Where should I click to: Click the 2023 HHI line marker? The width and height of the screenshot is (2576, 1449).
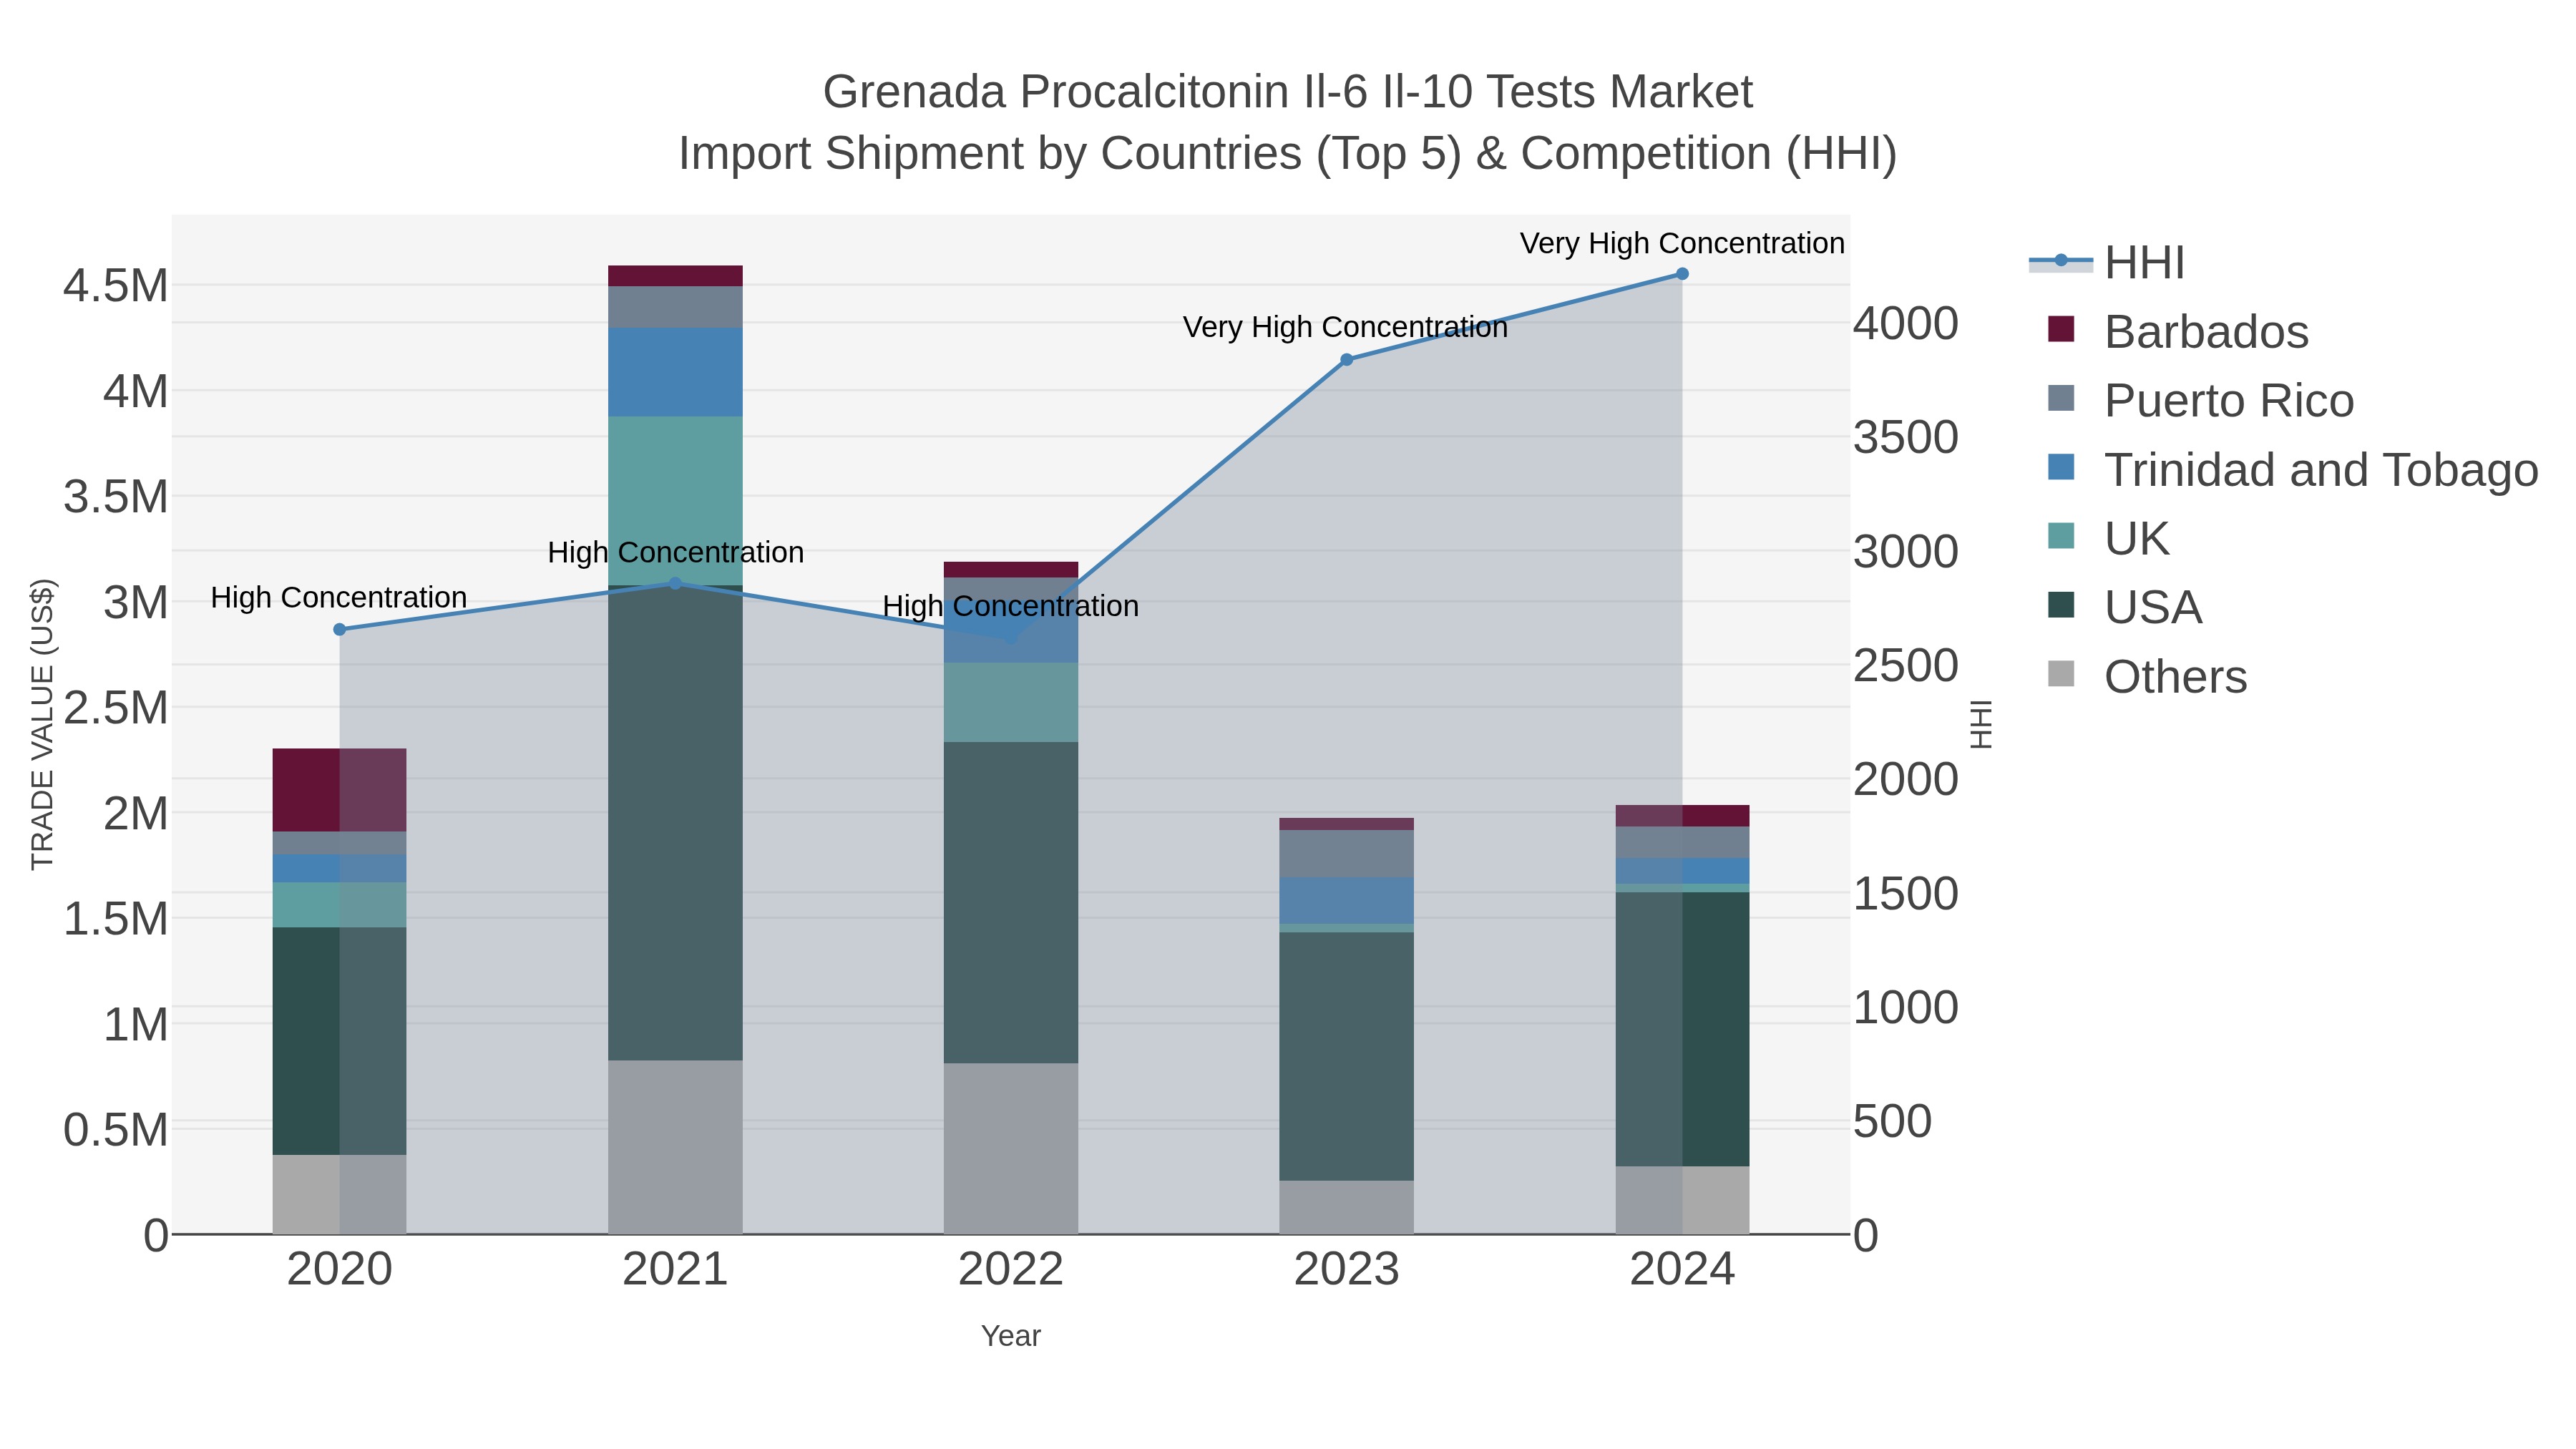coord(1346,359)
